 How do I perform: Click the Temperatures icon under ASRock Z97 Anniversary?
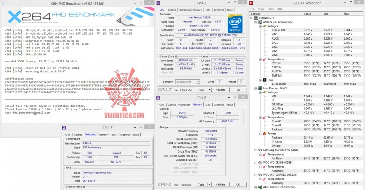coord(264,59)
